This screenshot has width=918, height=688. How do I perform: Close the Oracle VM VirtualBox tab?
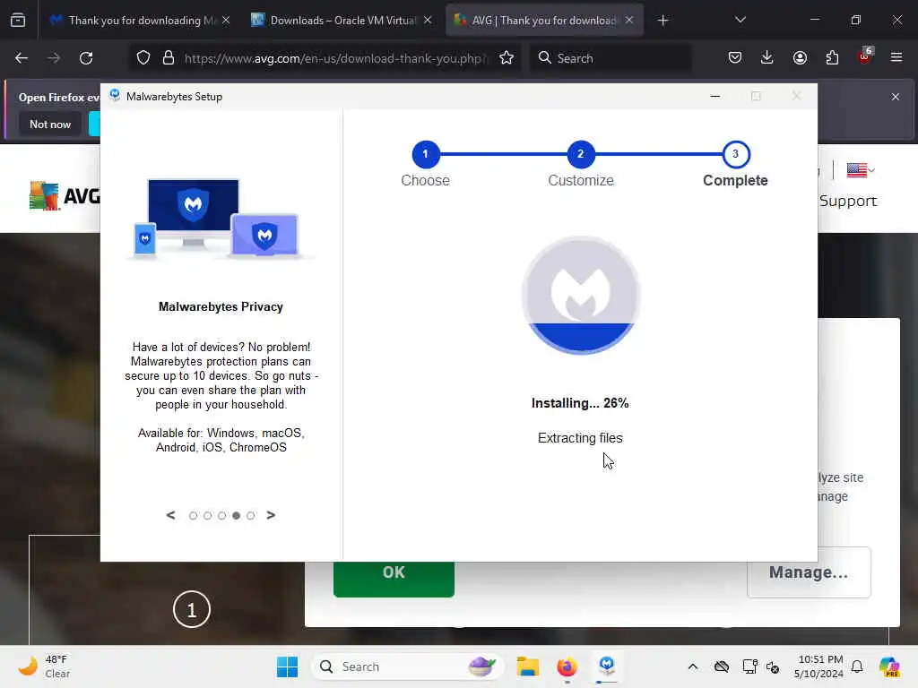click(428, 21)
